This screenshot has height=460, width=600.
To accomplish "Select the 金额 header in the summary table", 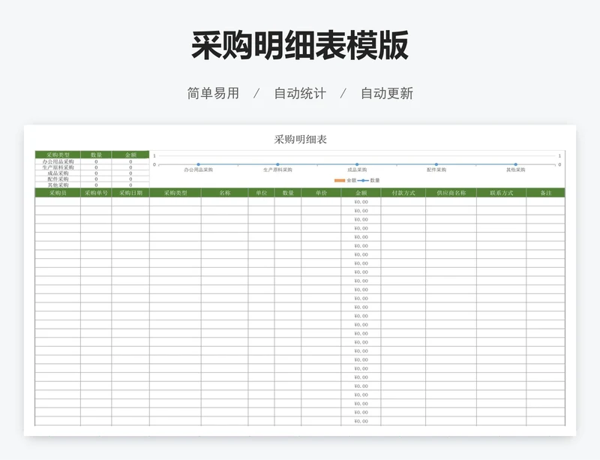I will pyautogui.click(x=130, y=155).
